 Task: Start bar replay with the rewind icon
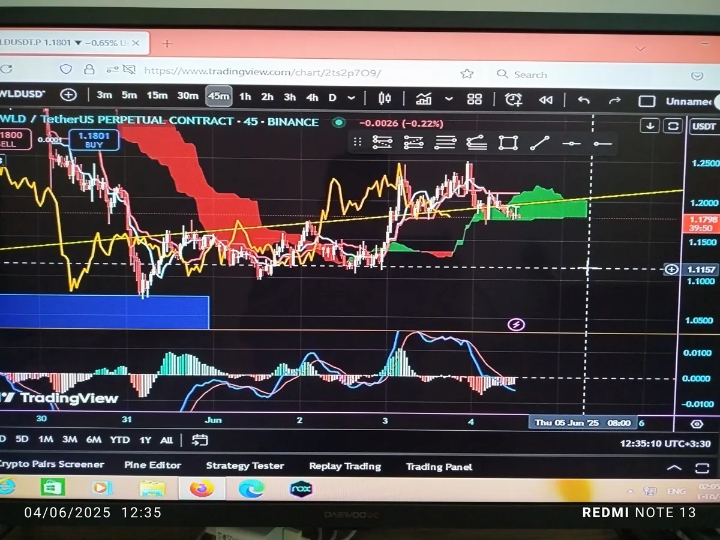tap(545, 100)
